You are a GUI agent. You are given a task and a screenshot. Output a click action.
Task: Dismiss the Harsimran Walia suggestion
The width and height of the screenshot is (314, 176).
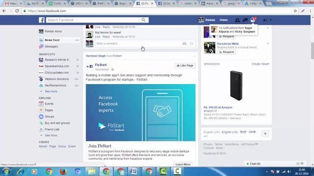(x=268, y=44)
